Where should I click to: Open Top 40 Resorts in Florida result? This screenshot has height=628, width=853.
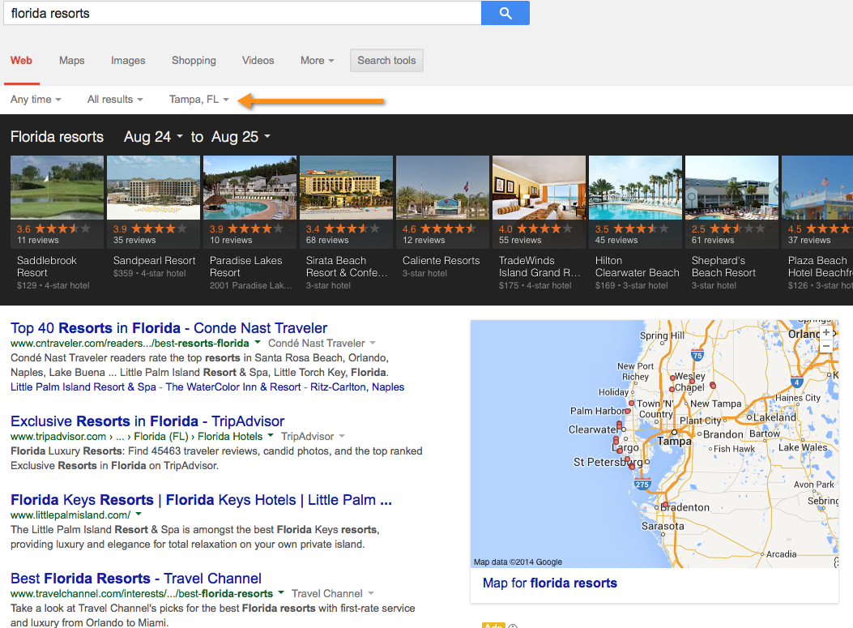168,328
